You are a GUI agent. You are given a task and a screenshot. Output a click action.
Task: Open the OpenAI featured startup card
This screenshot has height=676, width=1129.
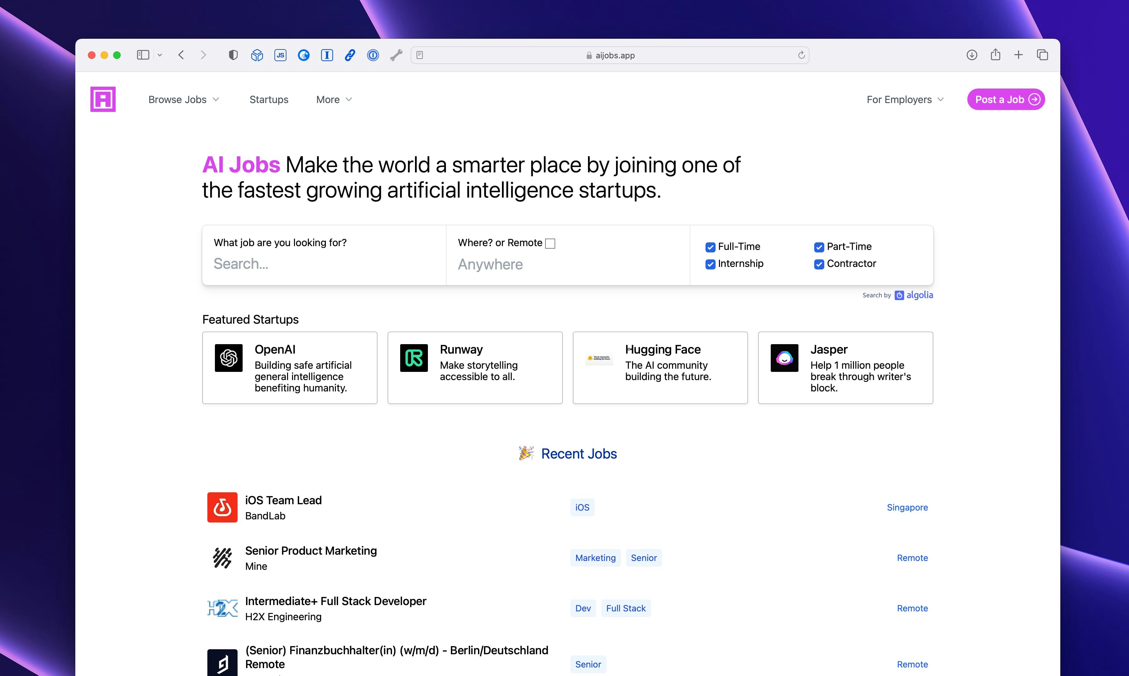(290, 367)
